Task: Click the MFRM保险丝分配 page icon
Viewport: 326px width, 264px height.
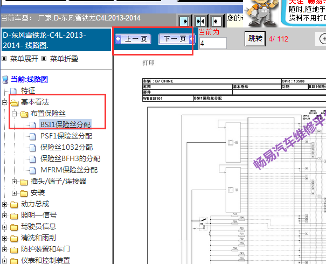Action: tap(33, 170)
